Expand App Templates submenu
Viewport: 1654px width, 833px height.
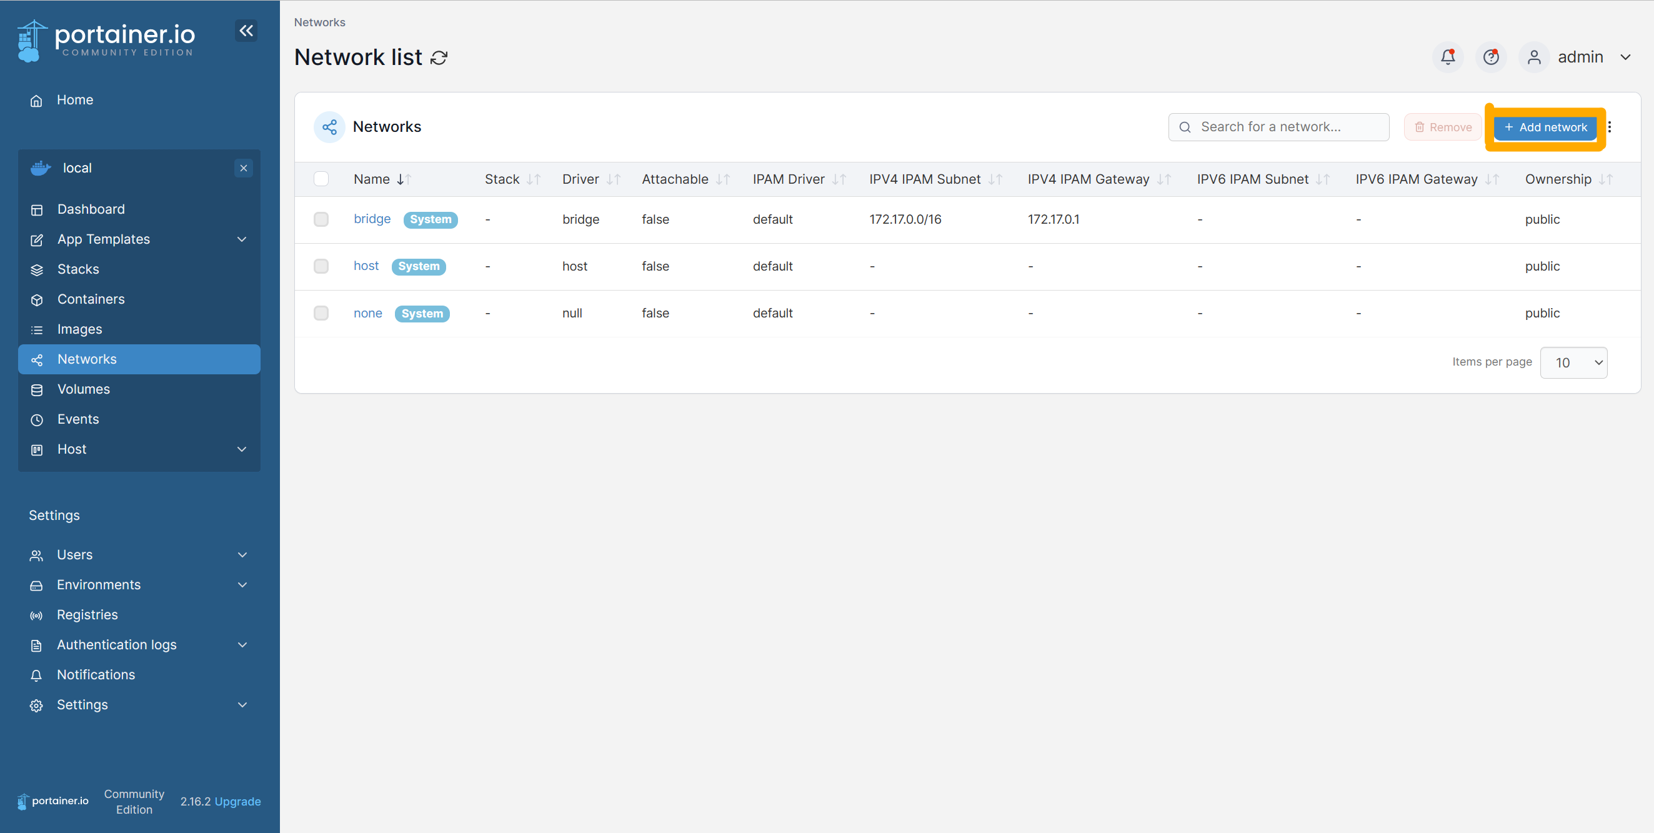point(242,239)
